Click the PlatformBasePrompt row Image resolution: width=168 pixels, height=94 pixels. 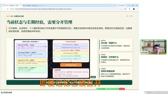click(71, 45)
